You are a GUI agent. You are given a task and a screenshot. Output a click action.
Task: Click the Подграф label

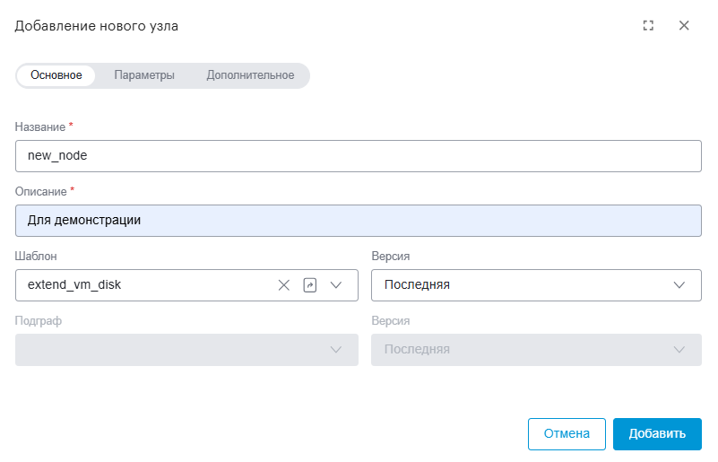[x=38, y=321]
